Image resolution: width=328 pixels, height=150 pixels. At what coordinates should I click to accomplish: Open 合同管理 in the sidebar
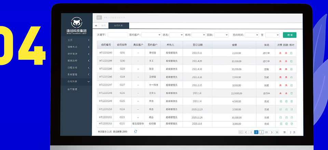point(72,89)
